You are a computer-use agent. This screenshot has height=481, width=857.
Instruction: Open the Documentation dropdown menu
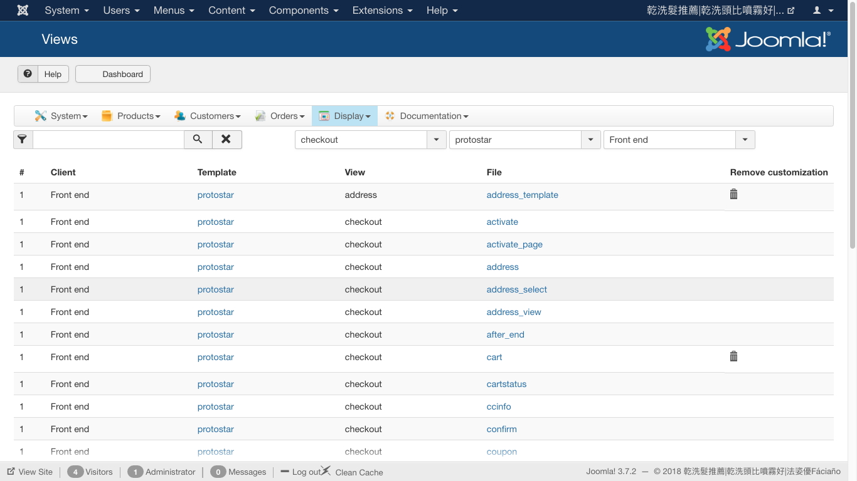point(427,116)
